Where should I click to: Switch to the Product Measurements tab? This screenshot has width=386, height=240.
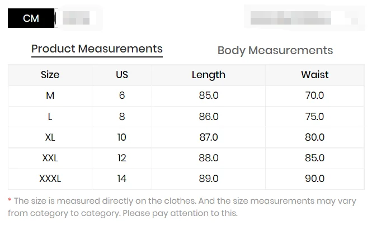click(97, 49)
